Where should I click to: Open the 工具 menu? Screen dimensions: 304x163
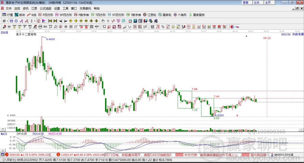66,9
